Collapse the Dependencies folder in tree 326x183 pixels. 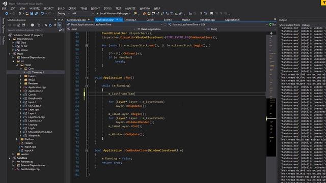[10, 39]
